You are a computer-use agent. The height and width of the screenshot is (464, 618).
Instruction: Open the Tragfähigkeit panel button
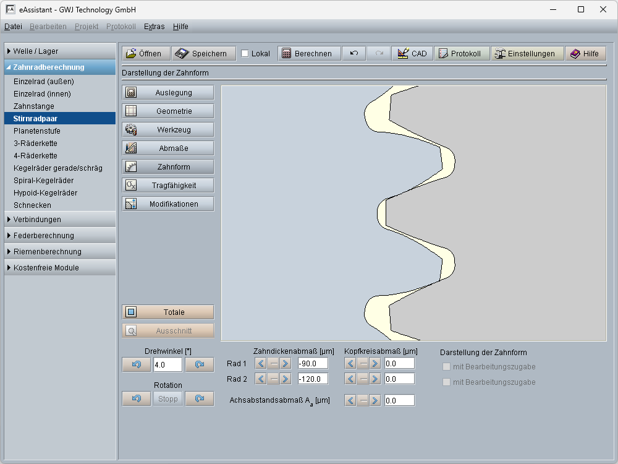168,186
